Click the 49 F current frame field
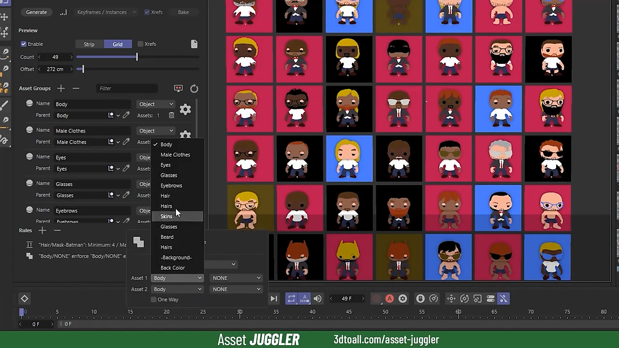The image size is (619, 348). pyautogui.click(x=347, y=299)
